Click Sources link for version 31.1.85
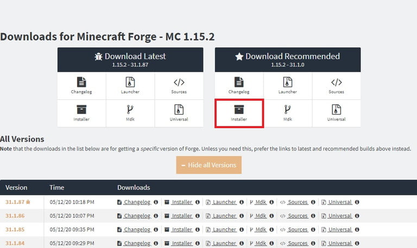Viewport: 417px width, 248px height. (x=298, y=230)
